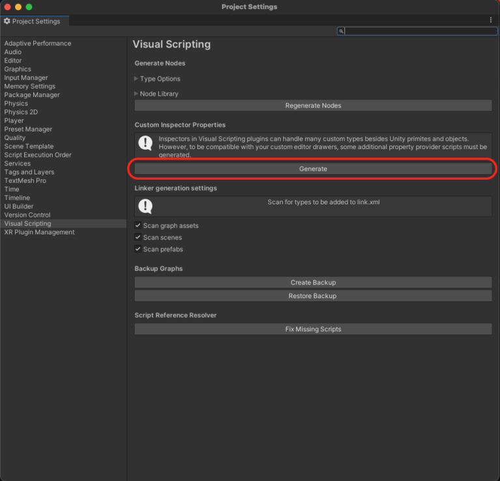Image resolution: width=500 pixels, height=481 pixels.
Task: Open the Visual Scripting settings category
Action: pyautogui.click(x=27, y=223)
